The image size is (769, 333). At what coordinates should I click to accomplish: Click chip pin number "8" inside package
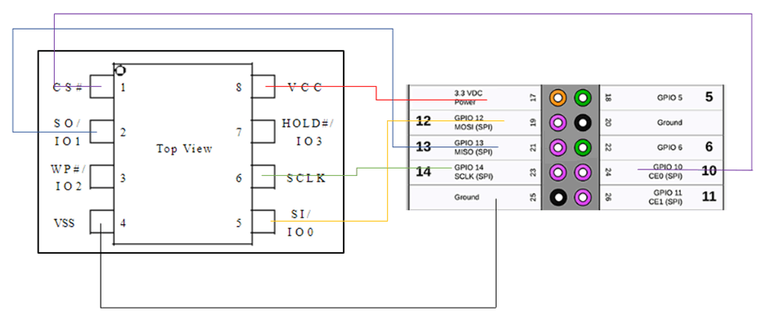tap(239, 88)
